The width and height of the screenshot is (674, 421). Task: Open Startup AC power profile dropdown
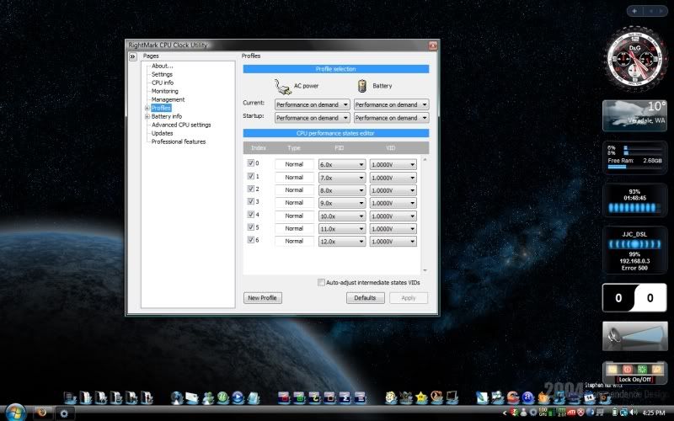(313, 118)
